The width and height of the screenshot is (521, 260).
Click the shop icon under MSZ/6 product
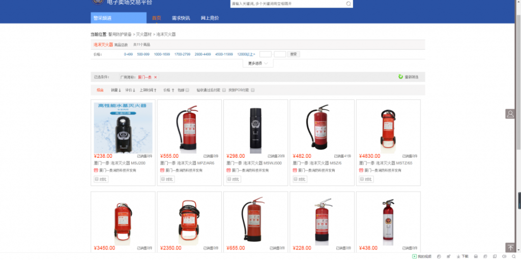point(295,170)
